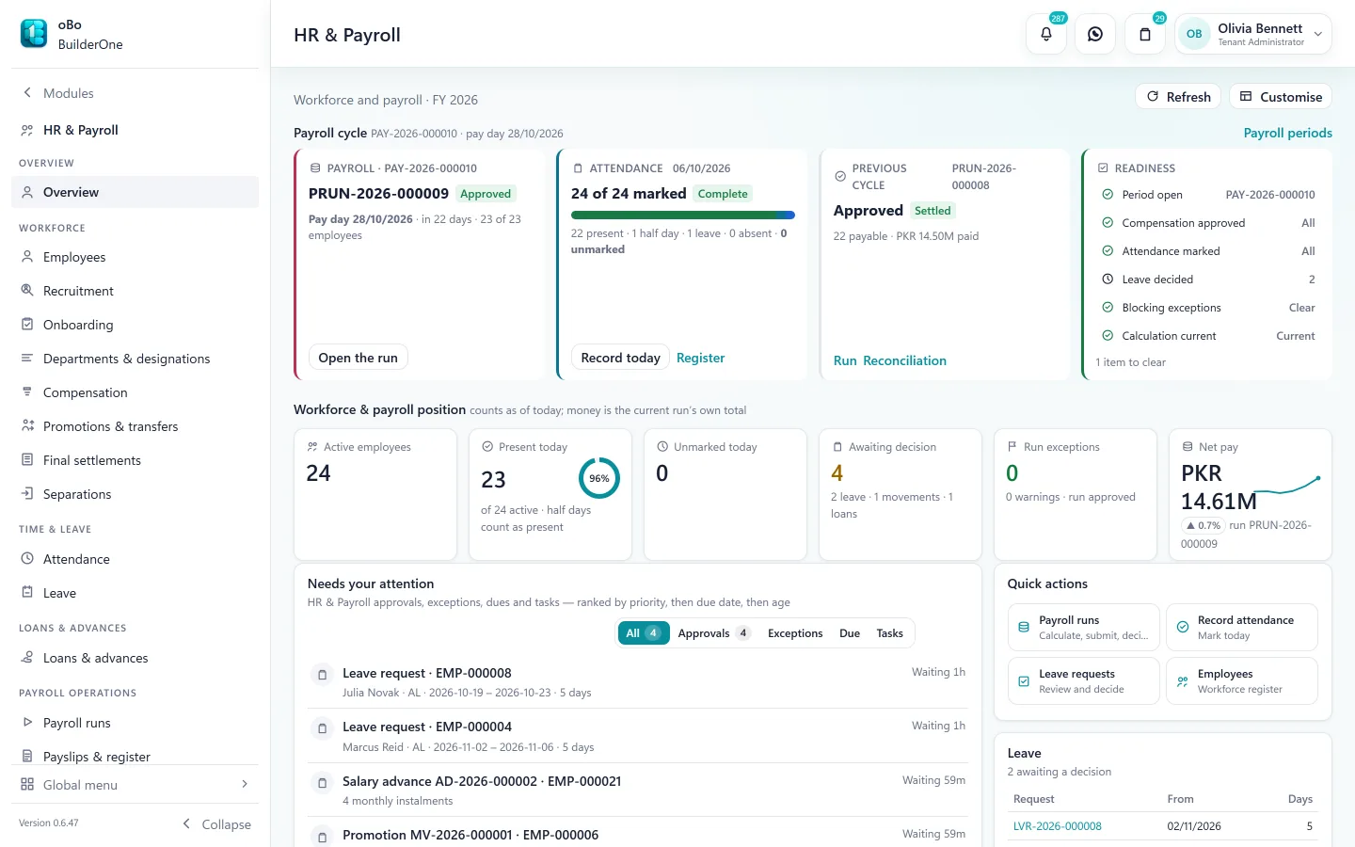Open Salary advance AD-2026-000002 row

637,791
